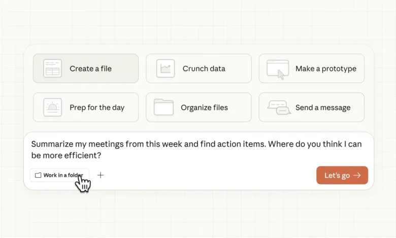Click the sunrise icon on Prep for the day
396x238 pixels.
tap(52, 107)
